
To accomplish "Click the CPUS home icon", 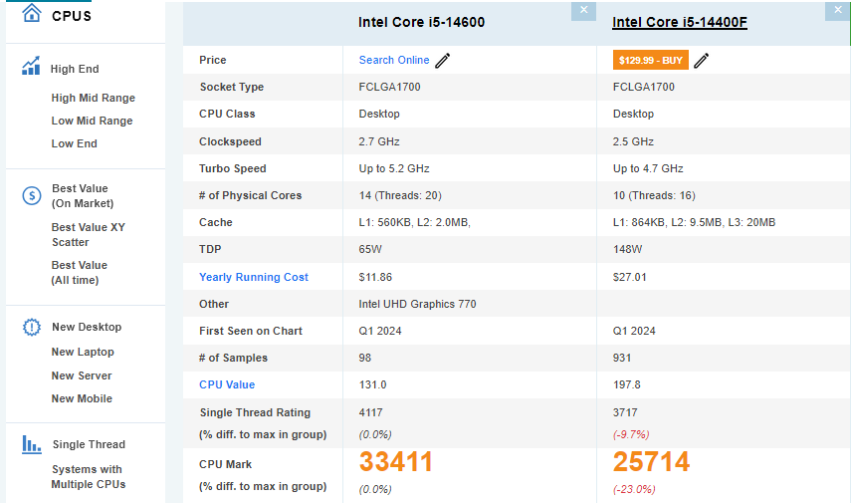I will (32, 13).
